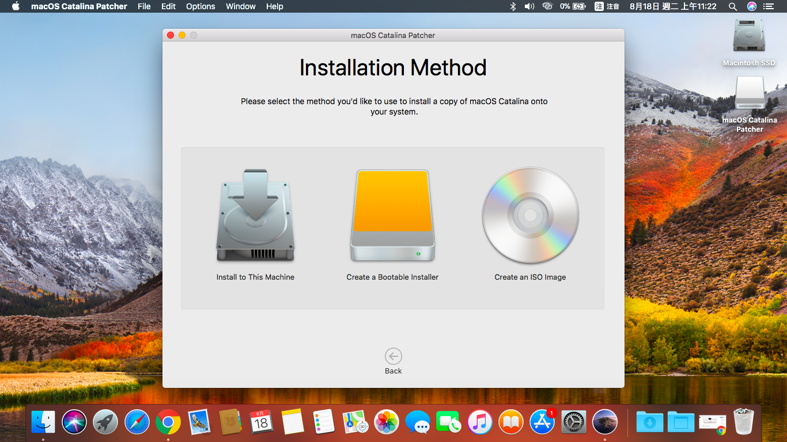Open Reminders app in Dock
Screen dimensions: 787x442
click(x=324, y=422)
